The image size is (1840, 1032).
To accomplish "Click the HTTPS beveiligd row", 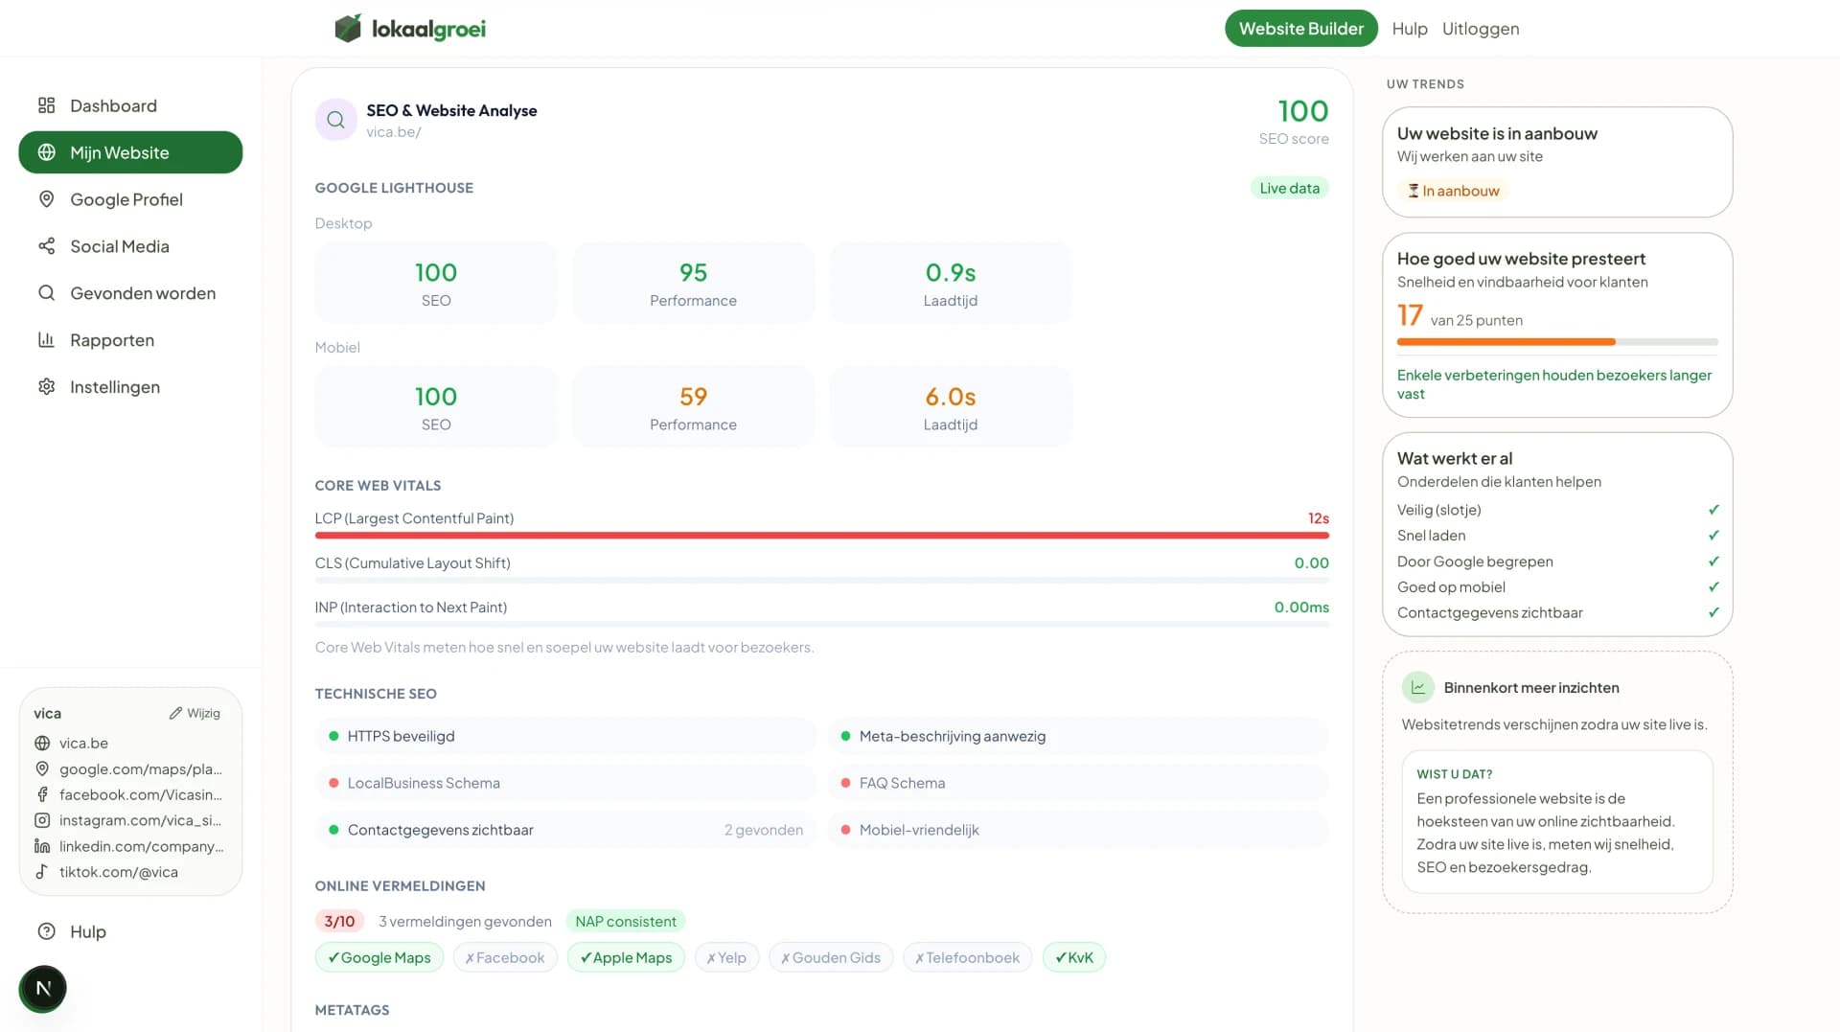I will pos(565,737).
